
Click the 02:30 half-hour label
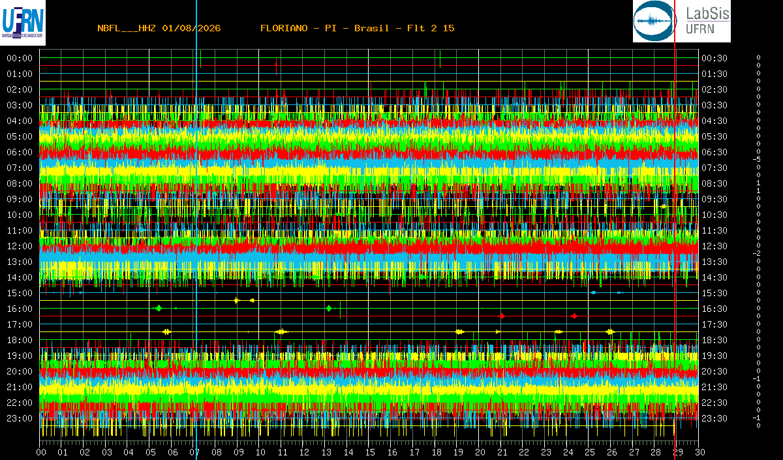tap(714, 89)
